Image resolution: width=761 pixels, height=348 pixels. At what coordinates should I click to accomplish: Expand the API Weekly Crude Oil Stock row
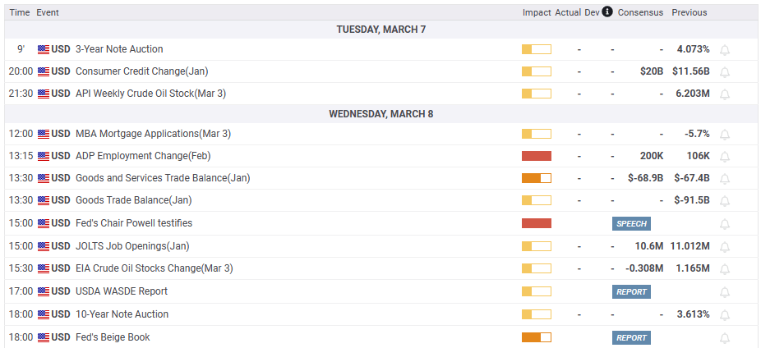150,94
